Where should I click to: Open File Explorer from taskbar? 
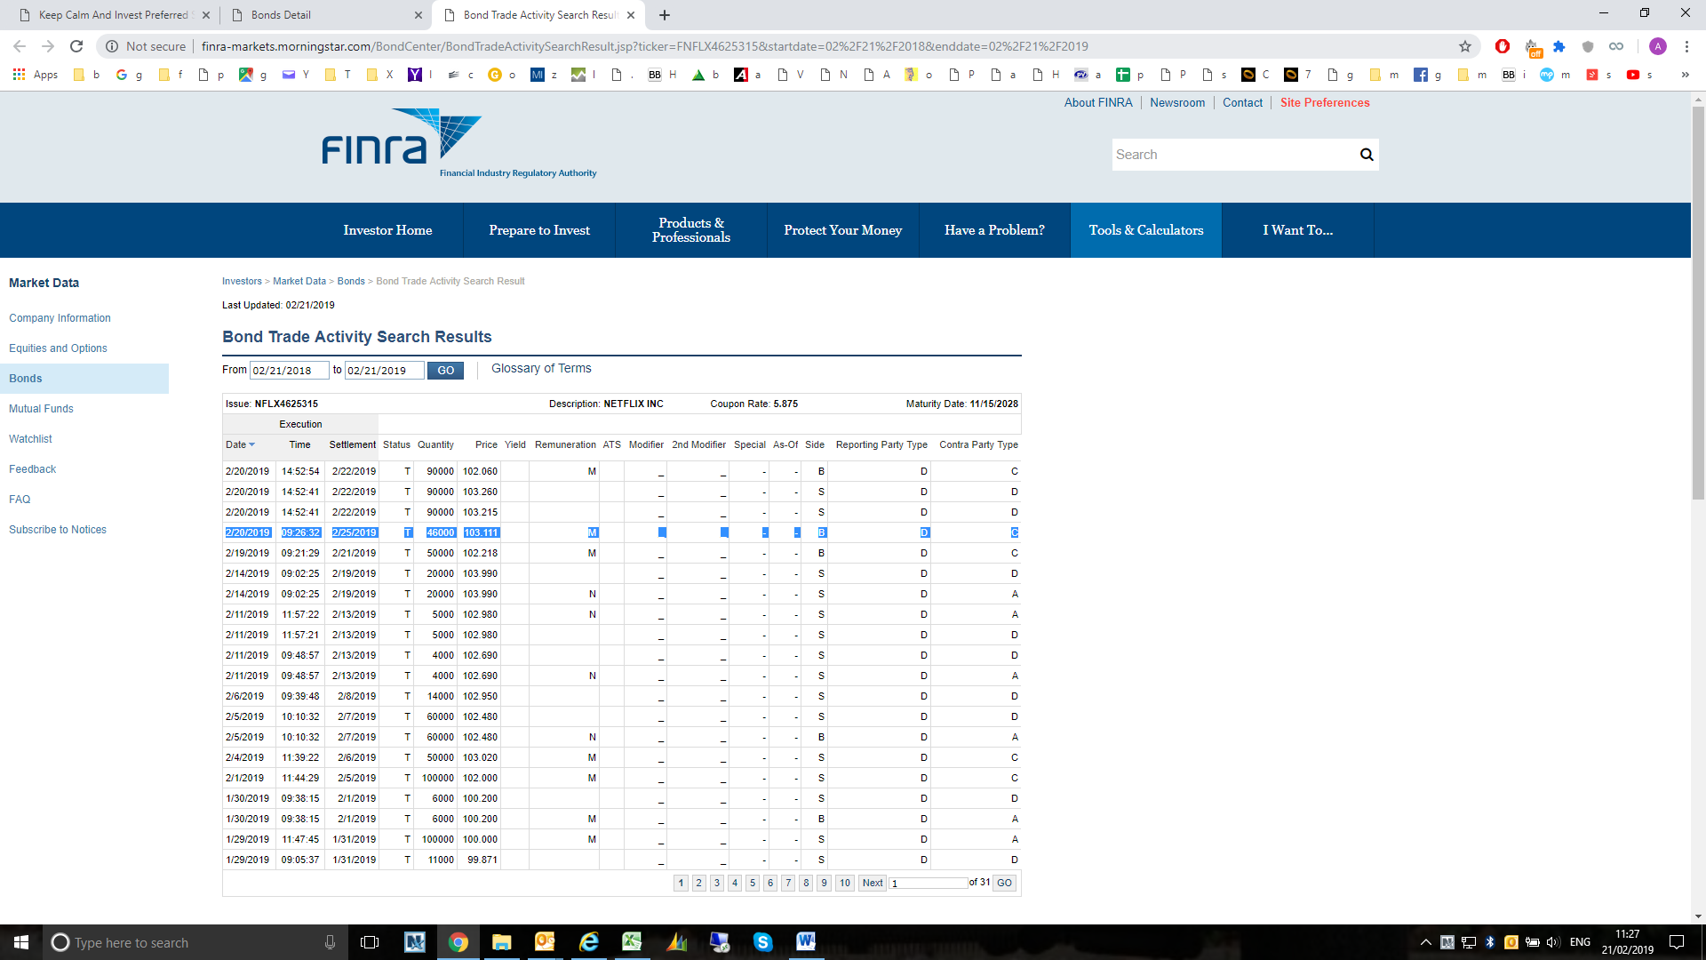tap(502, 942)
